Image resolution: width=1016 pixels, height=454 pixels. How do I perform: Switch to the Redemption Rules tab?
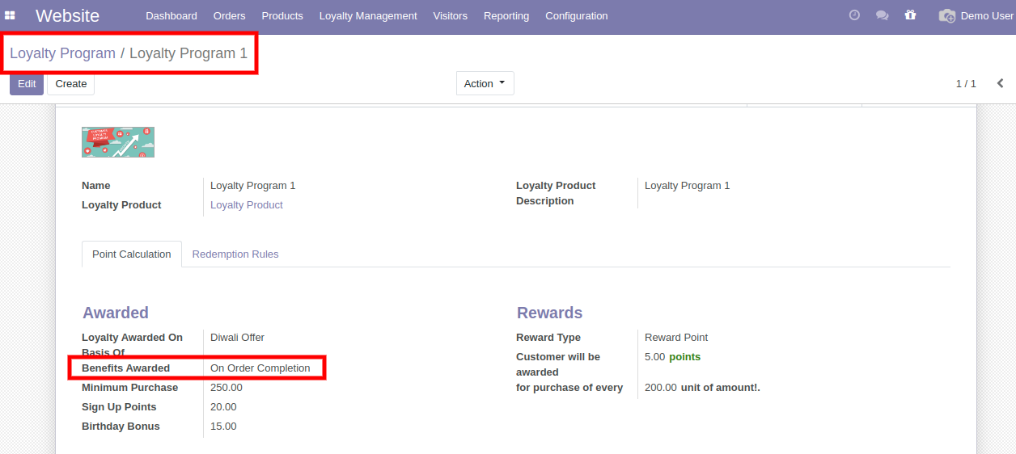[235, 254]
